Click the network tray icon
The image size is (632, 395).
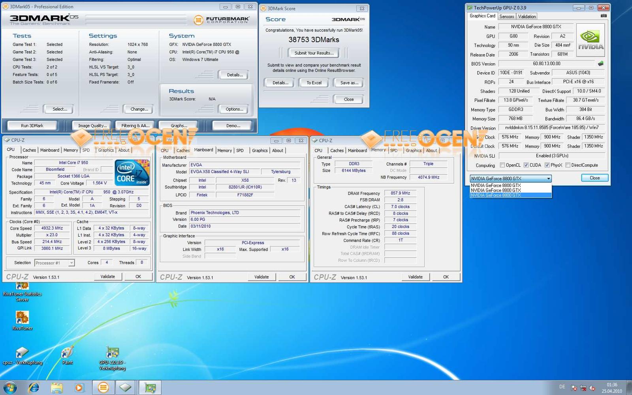(583, 388)
